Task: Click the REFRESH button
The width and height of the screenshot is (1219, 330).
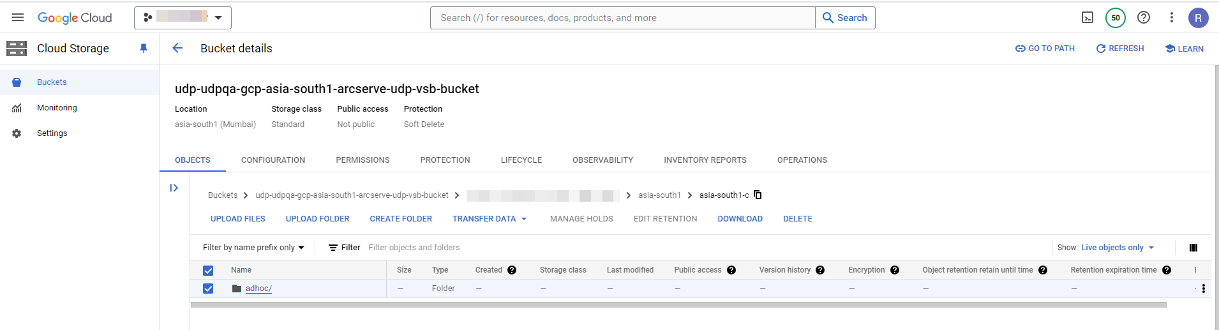Action: click(x=1120, y=49)
